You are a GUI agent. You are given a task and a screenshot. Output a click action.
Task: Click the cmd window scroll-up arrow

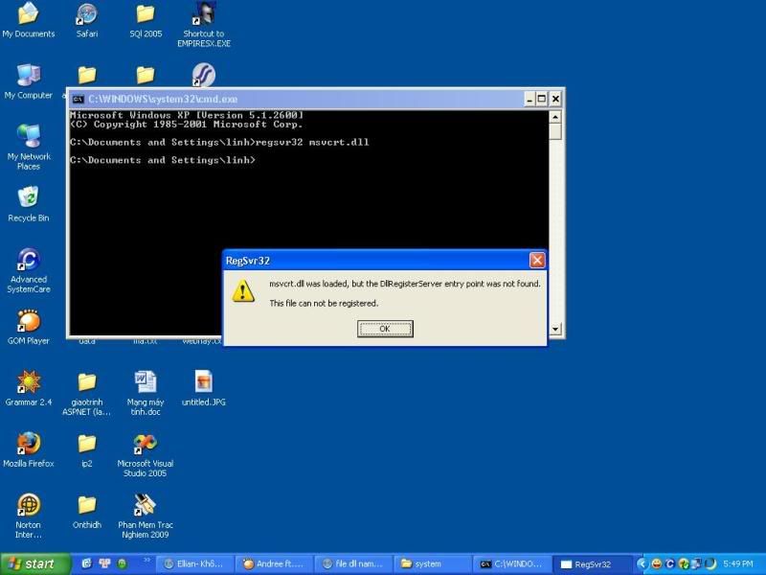click(555, 117)
